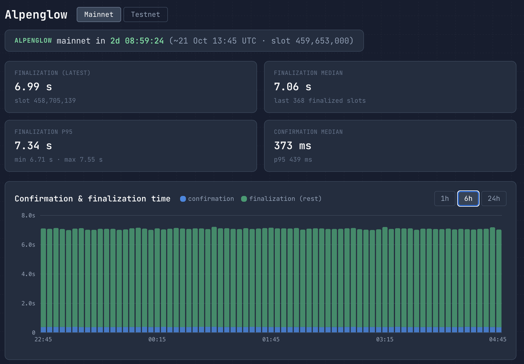Select the countdown 2d 08:59:24
This screenshot has height=364, width=524.
(x=137, y=41)
